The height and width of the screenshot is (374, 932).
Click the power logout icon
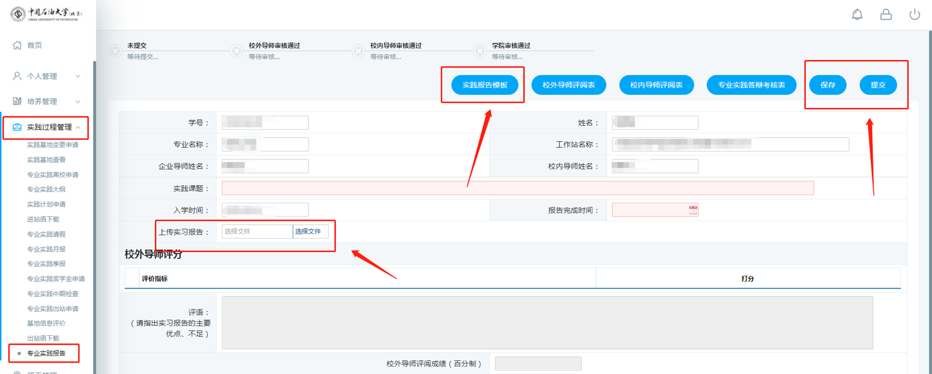coord(915,15)
